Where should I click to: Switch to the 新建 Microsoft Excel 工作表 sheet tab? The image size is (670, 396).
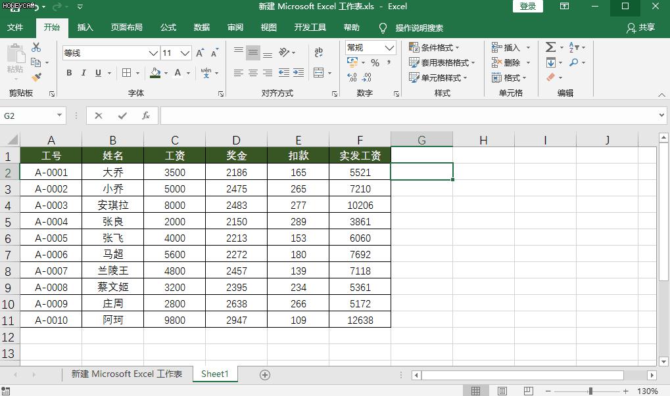click(x=126, y=374)
